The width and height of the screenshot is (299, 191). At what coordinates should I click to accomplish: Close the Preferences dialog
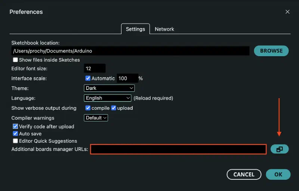coord(287,12)
